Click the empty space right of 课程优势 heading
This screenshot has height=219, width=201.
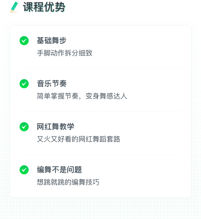(x=134, y=7)
